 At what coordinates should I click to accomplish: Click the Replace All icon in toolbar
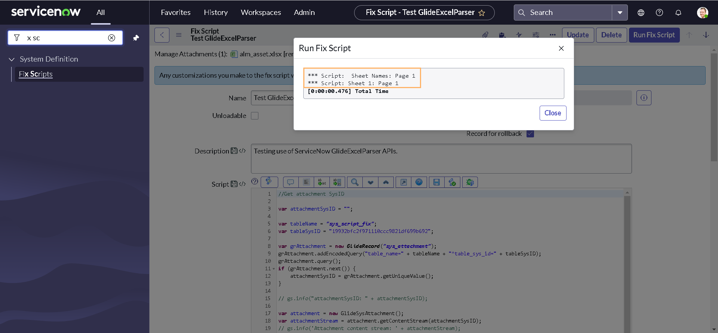(x=337, y=182)
